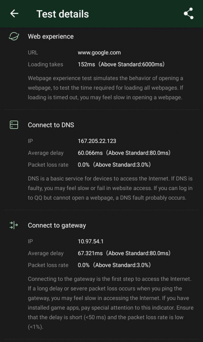The width and height of the screenshot is (203, 342).
Task: Tap the share icon
Action: (x=189, y=14)
